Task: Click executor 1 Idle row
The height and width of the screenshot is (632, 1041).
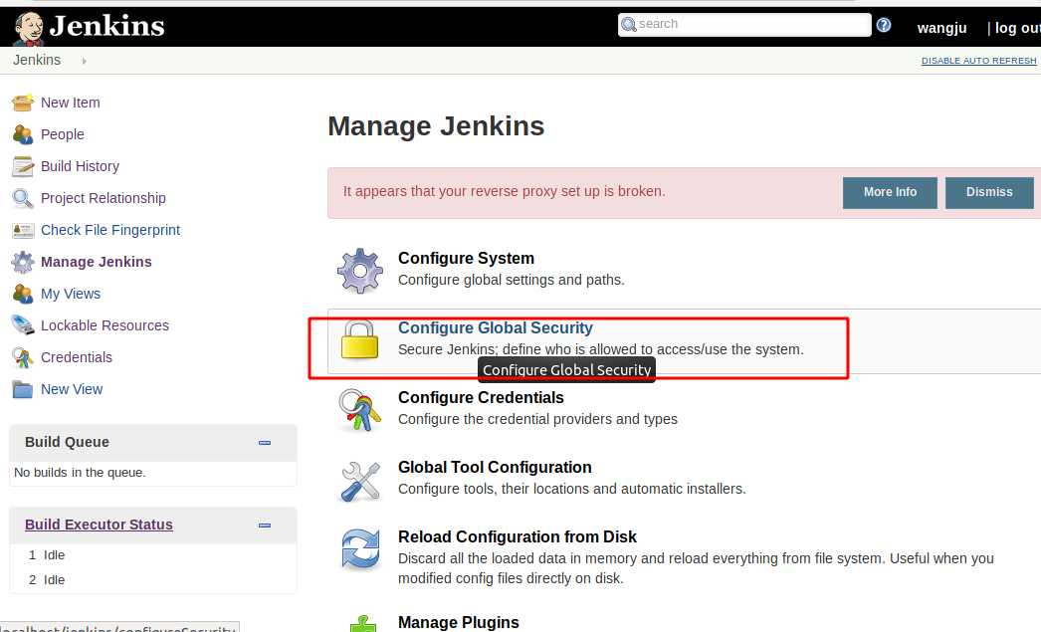Action: tap(152, 555)
